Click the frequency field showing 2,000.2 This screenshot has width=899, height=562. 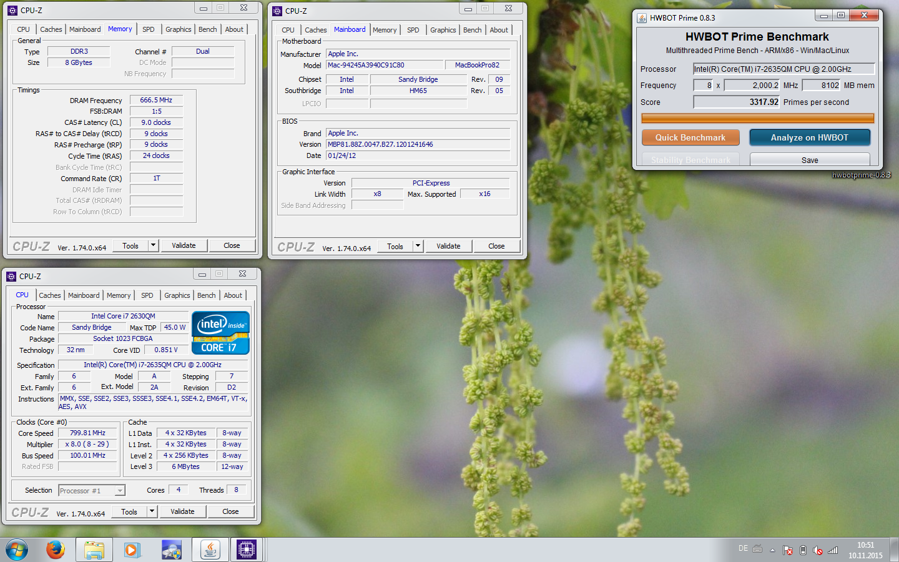point(752,86)
